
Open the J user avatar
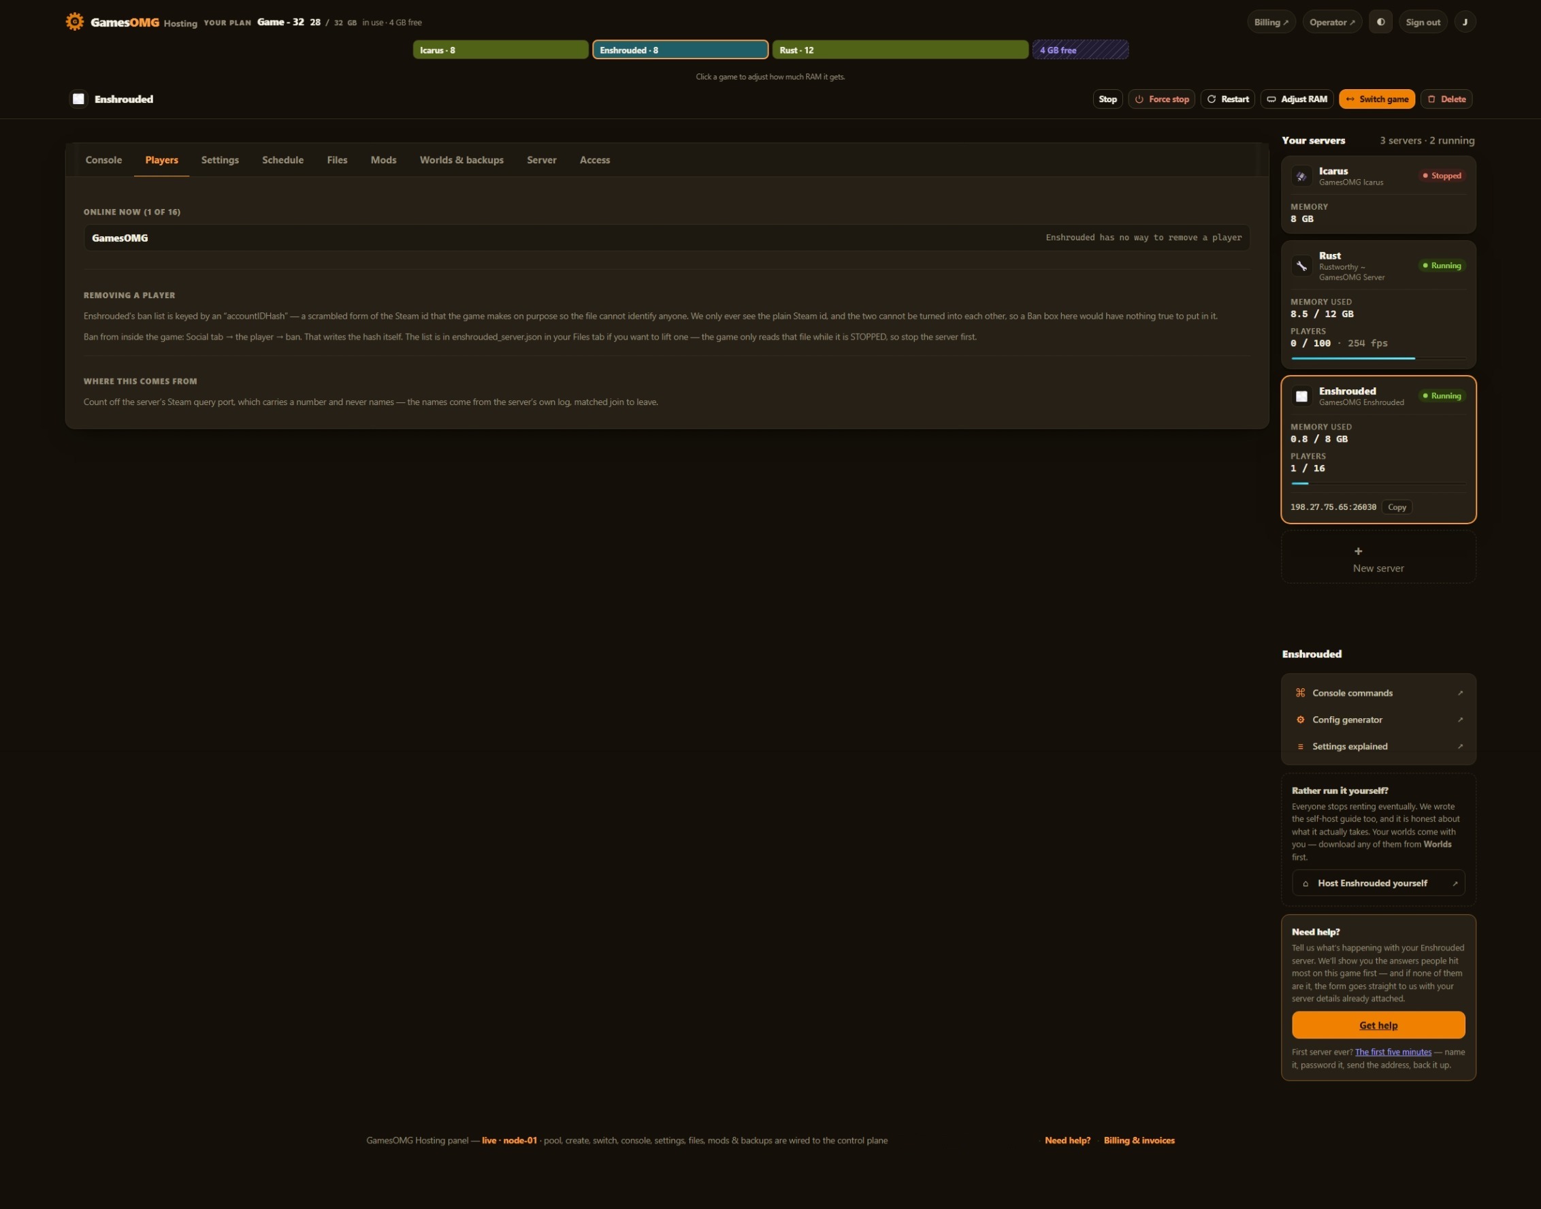(1465, 22)
